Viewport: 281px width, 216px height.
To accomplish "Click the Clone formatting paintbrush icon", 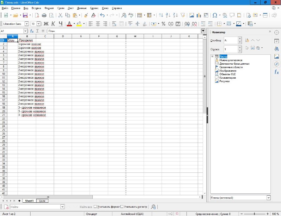I will pyautogui.click(x=86, y=15).
